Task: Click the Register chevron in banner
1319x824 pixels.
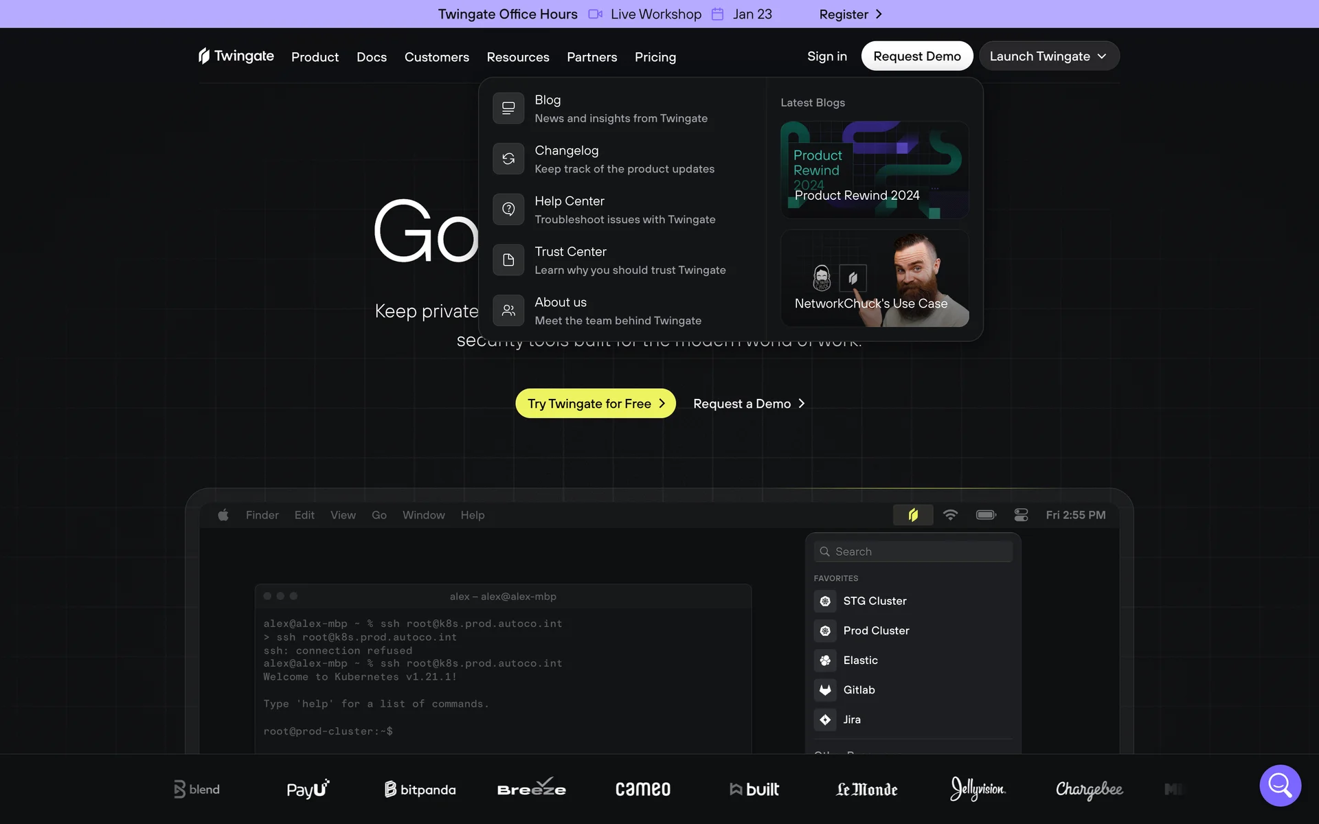Action: coord(879,14)
